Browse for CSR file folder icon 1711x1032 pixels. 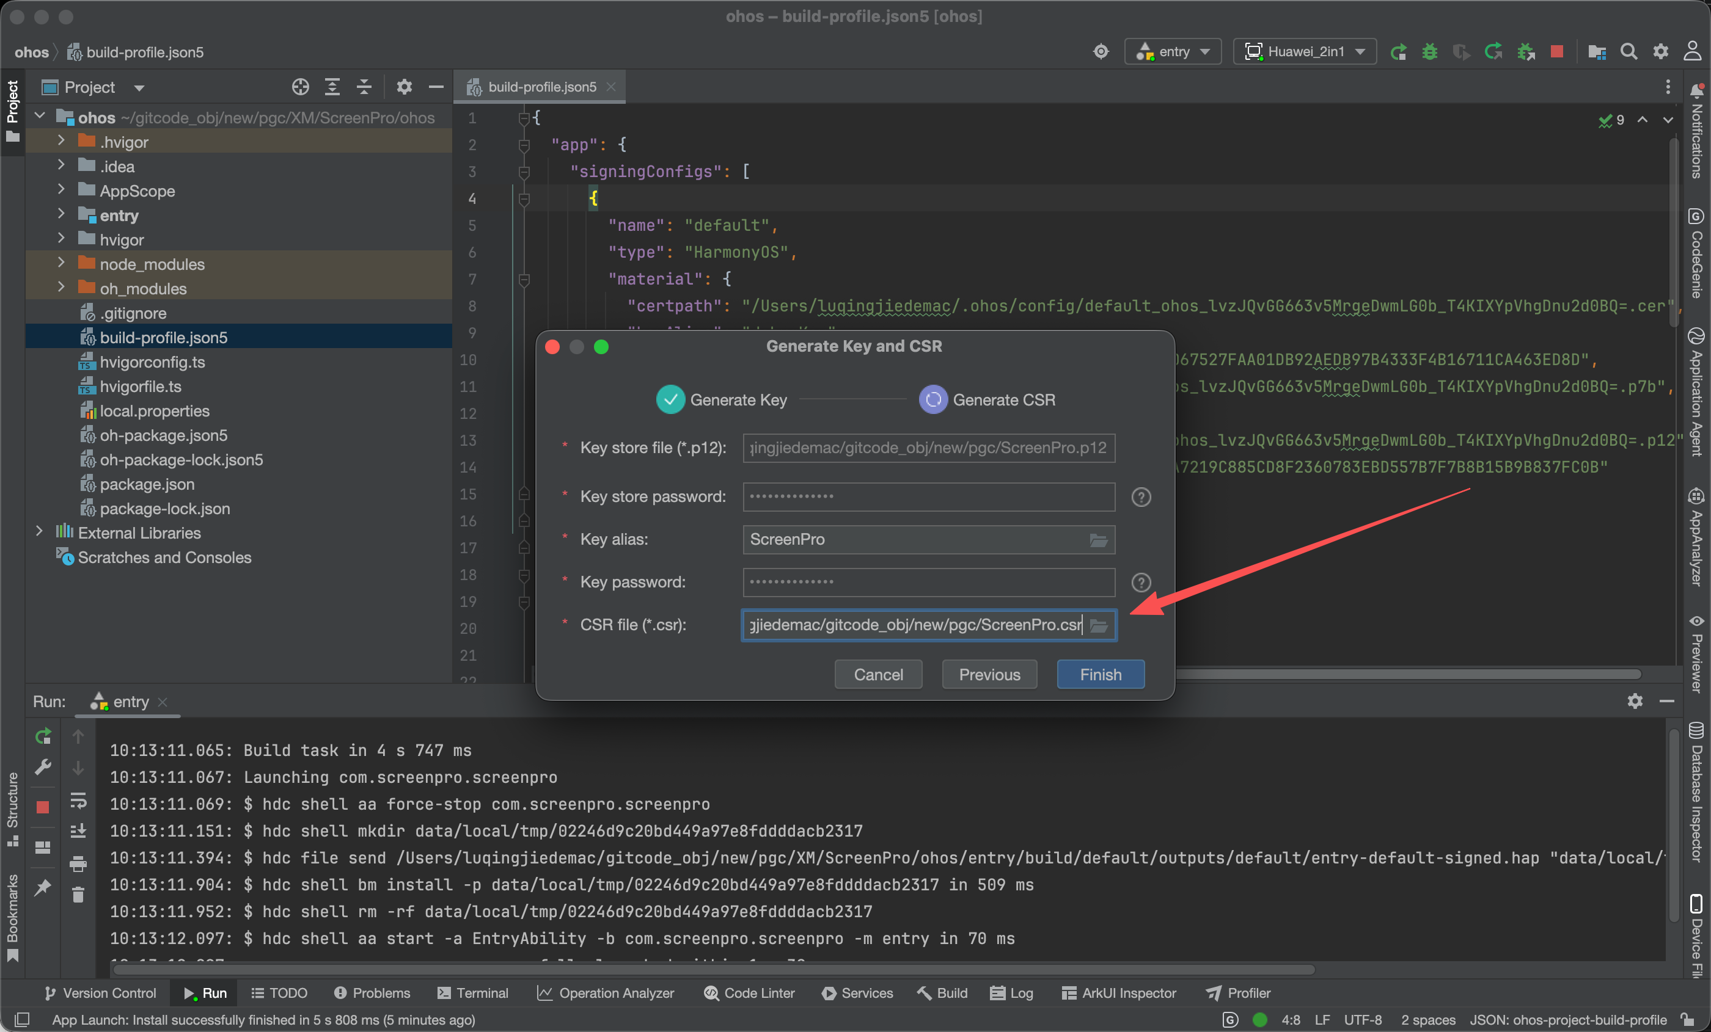point(1099,625)
